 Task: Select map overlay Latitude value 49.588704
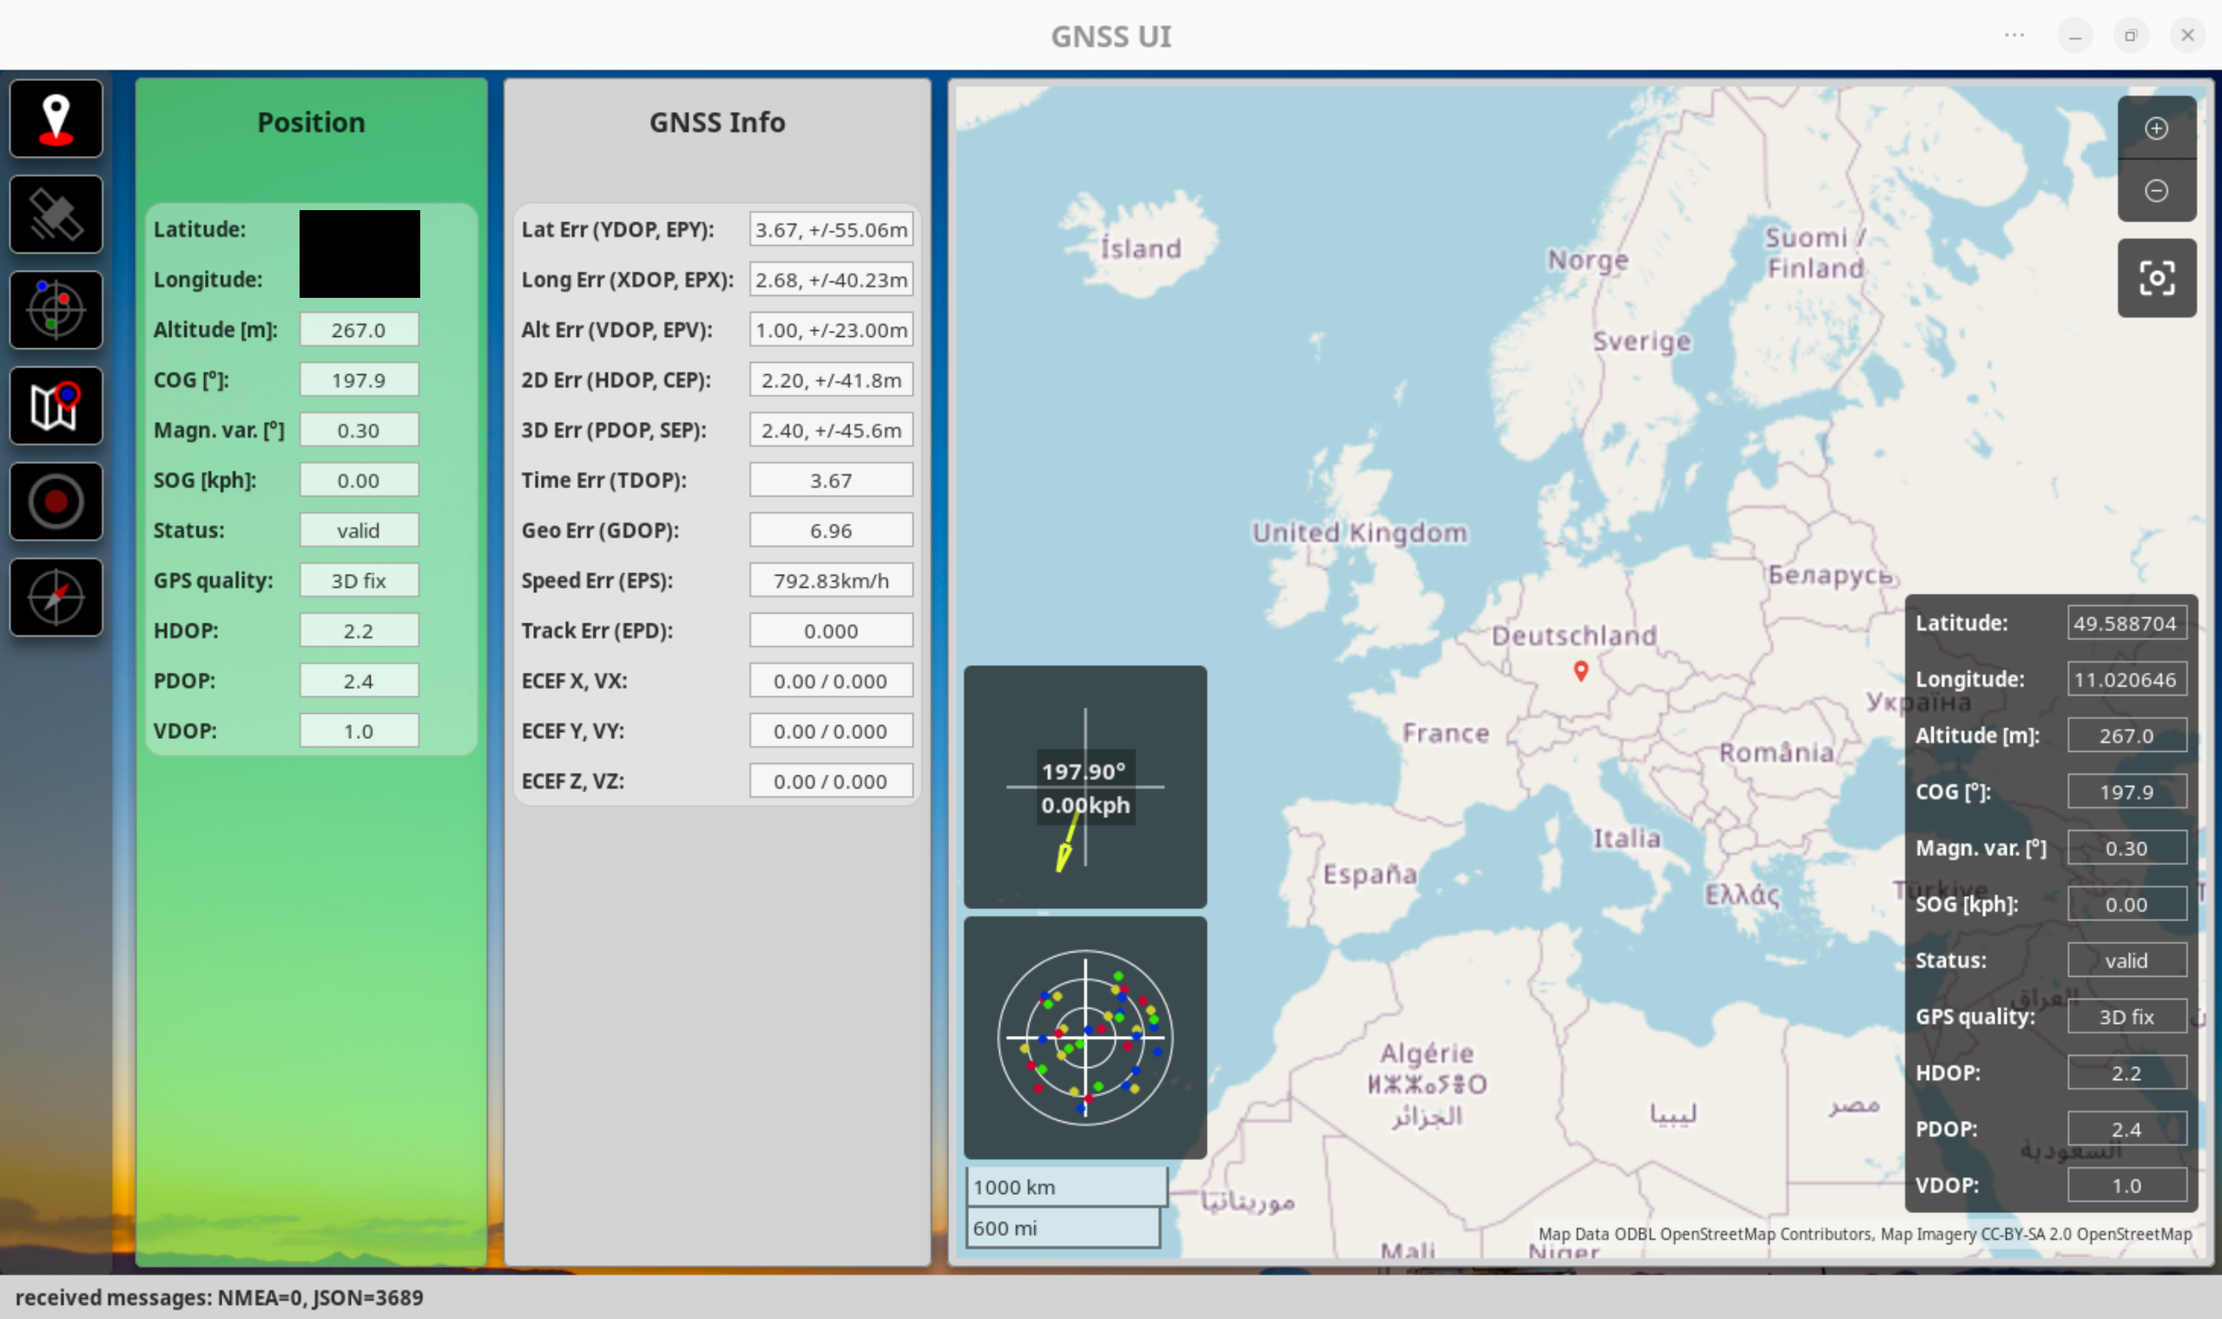pos(2125,623)
